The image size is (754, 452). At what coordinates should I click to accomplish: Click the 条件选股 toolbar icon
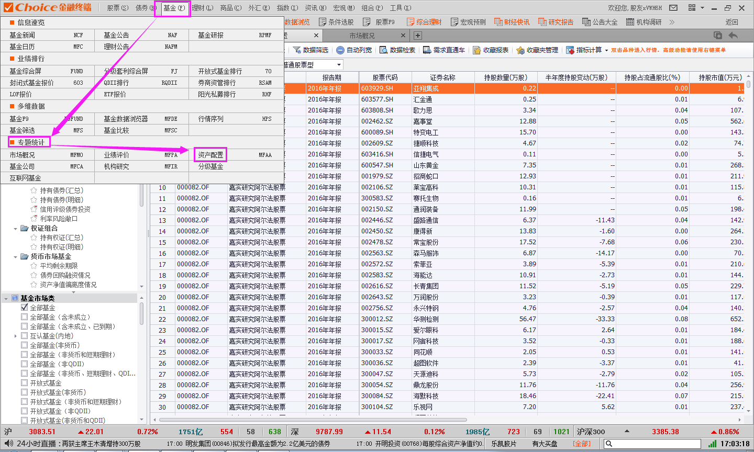323,22
